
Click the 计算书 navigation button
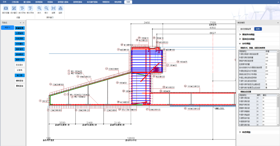(19, 70)
